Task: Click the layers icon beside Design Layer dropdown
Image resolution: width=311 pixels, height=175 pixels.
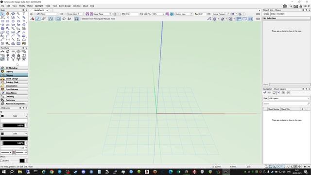Action: click(x=62, y=14)
